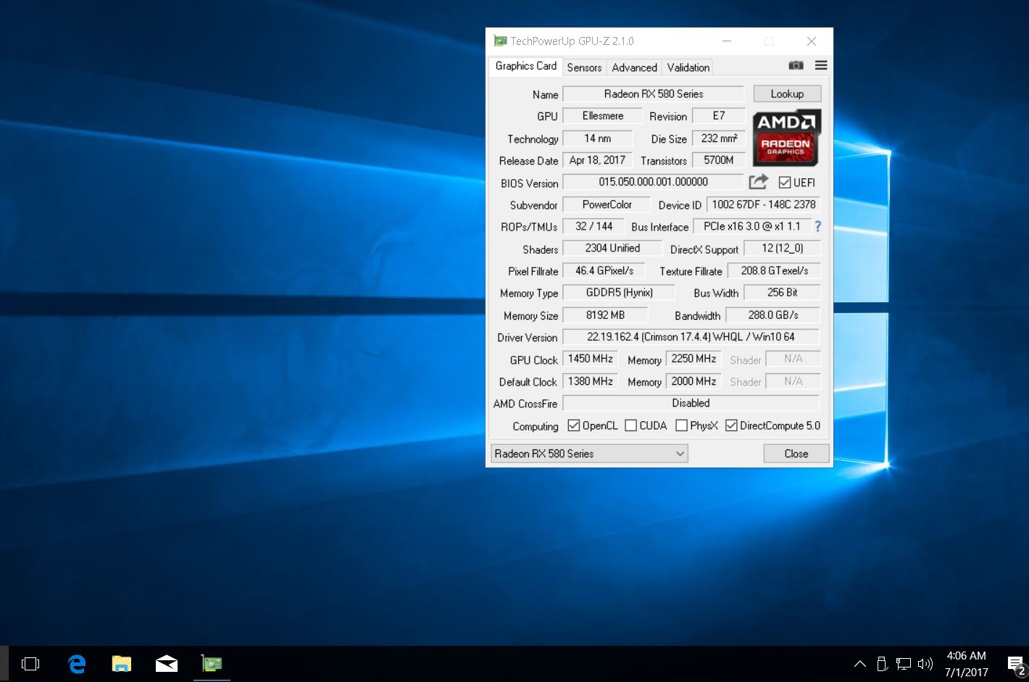Viewport: 1029px width, 682px height.
Task: Toggle the OpenCL checkbox
Action: click(574, 425)
